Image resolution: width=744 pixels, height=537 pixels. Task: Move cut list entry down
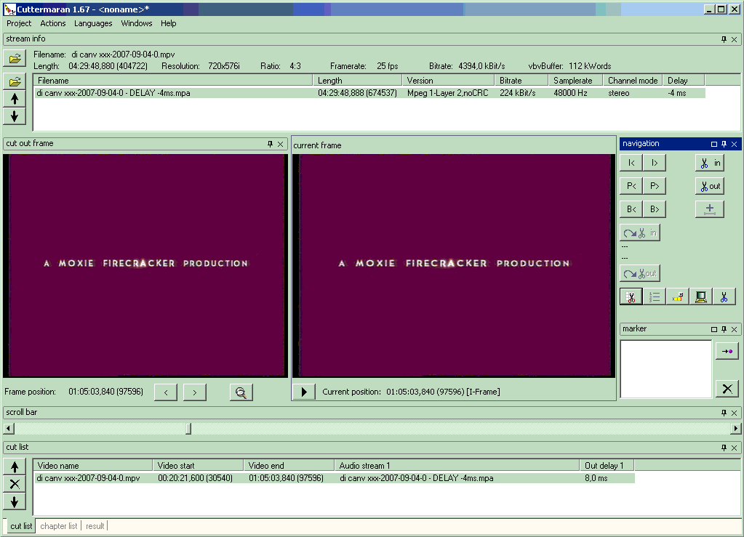coord(15,501)
